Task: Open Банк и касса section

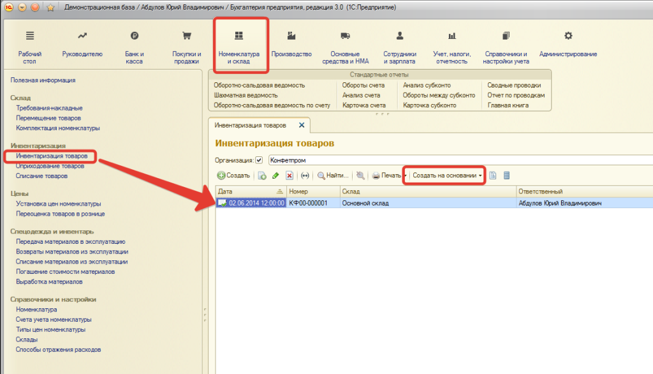Action: (134, 47)
